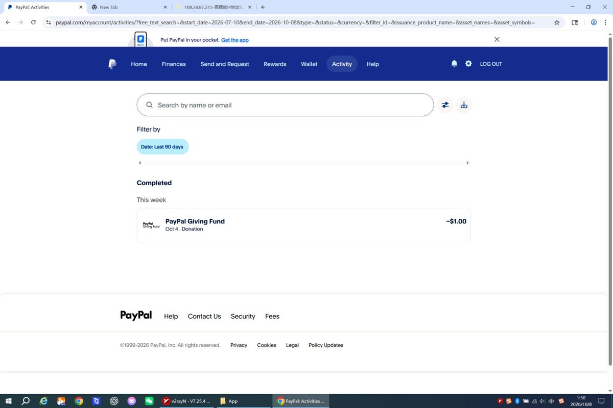The height and width of the screenshot is (408, 613).
Task: Open footer Help link
Action: point(171,316)
